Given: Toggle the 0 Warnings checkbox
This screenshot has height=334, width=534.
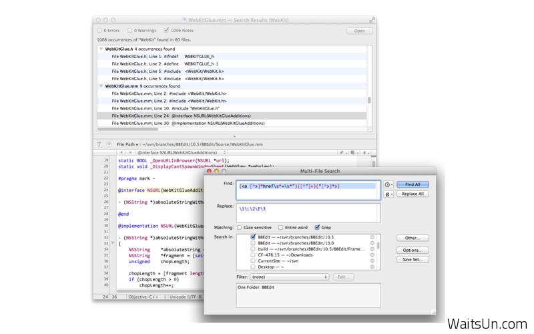Looking at the screenshot, I should point(129,30).
